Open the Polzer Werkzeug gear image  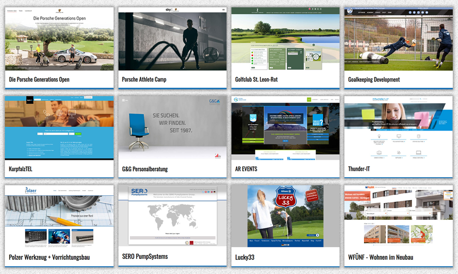pos(59,216)
